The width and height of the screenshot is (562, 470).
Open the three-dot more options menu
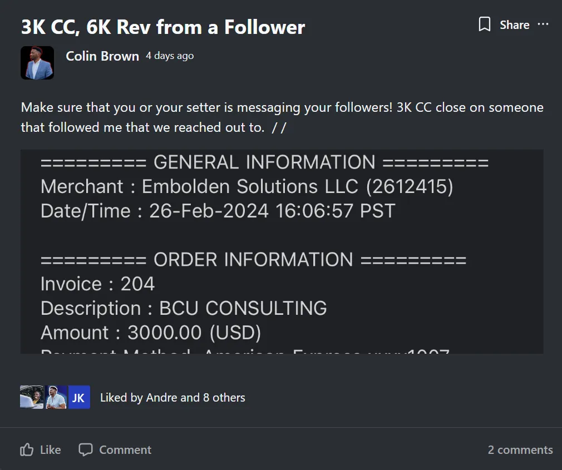543,24
